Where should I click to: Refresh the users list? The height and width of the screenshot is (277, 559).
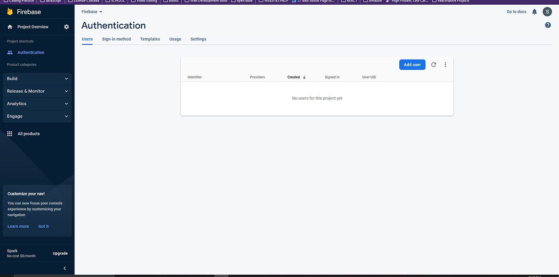click(x=434, y=65)
